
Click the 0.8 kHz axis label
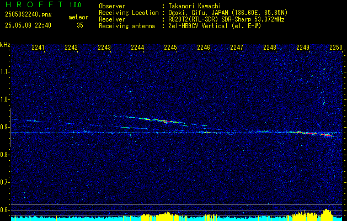tap(4, 155)
